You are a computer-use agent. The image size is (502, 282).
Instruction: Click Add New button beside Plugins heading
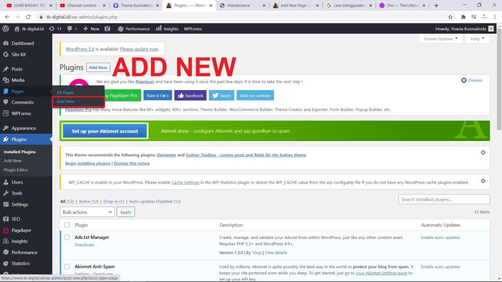tap(98, 68)
